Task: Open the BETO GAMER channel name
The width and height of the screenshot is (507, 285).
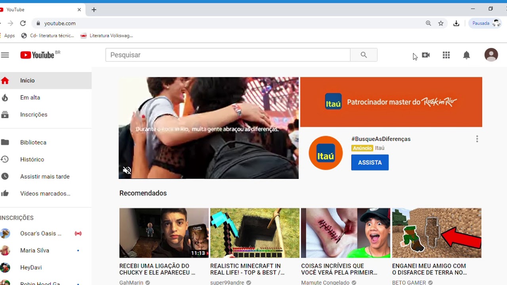Action: click(409, 282)
